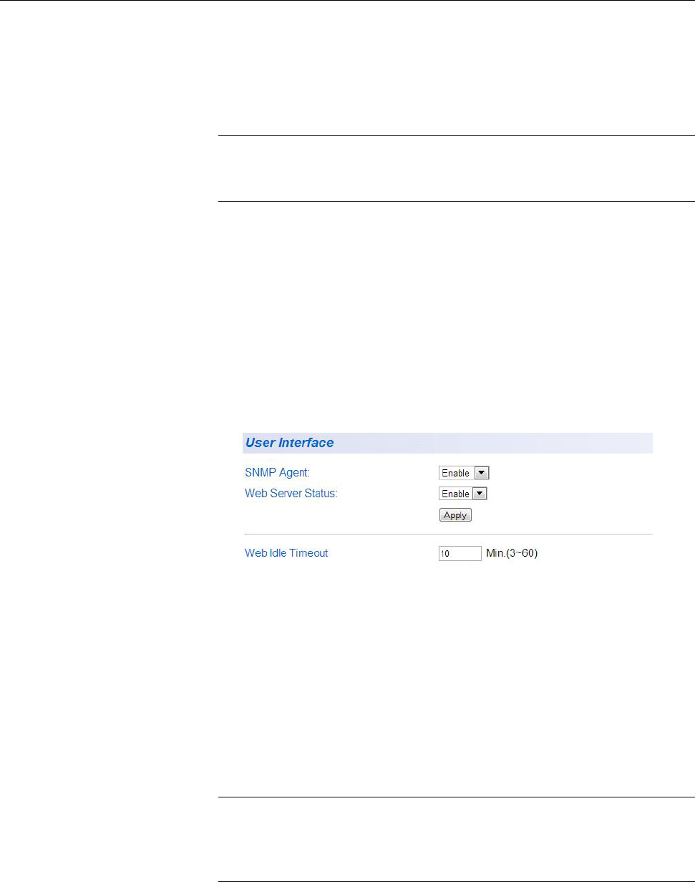Open the SNMP Agent dropdown
The height and width of the screenshot is (882, 695).
(464, 473)
